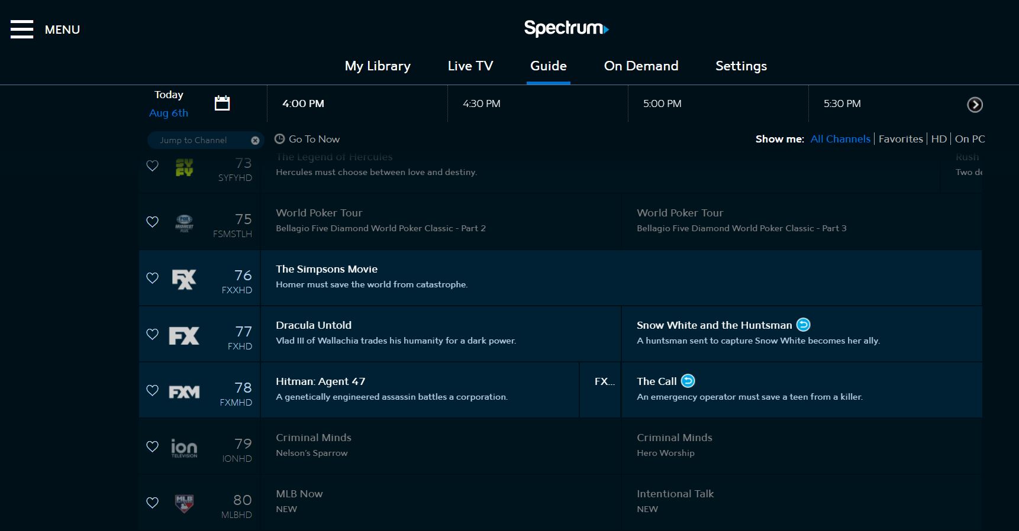Image resolution: width=1019 pixels, height=531 pixels.
Task: Select World Poker Tour Part 2 listing
Action: [x=441, y=222]
